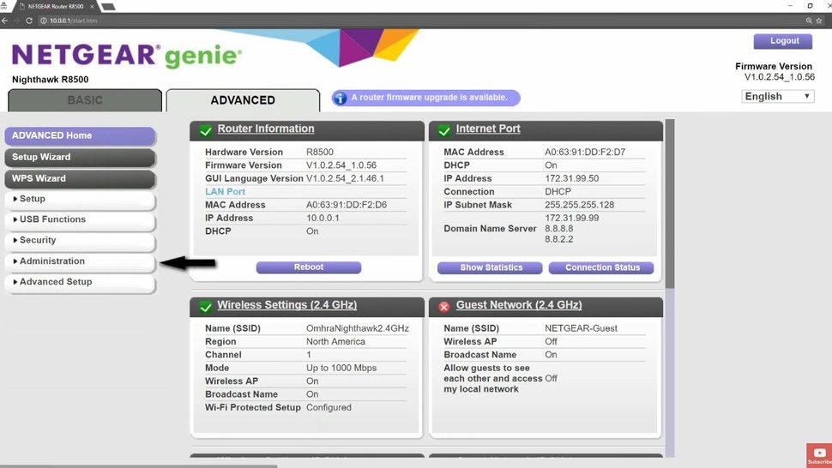Click the YouTube Subscribe icon
Viewport: 832px width, 468px height.
coord(819,455)
